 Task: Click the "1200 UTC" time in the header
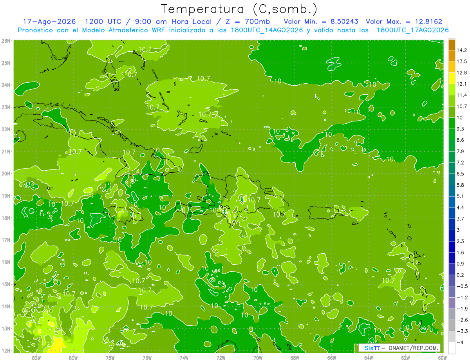pyautogui.click(x=104, y=22)
